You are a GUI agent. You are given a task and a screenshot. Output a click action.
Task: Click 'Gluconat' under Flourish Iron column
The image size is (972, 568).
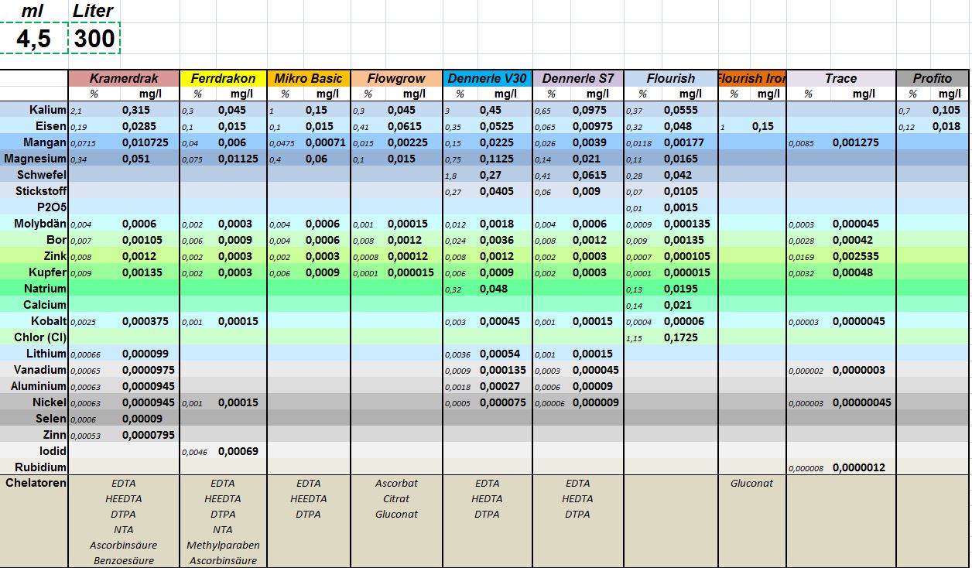pyautogui.click(x=752, y=483)
